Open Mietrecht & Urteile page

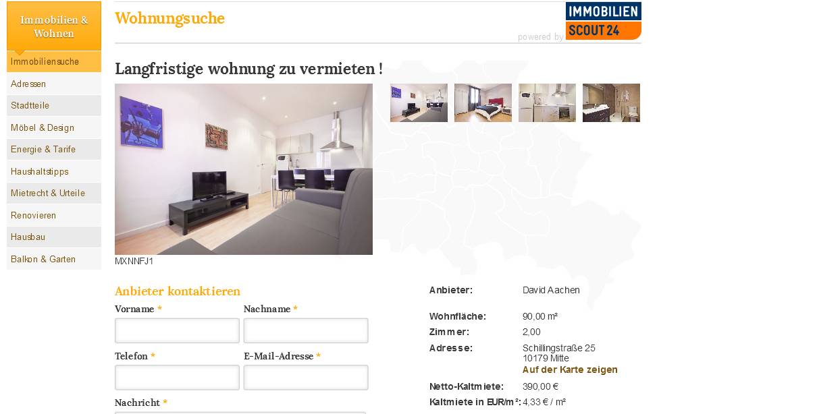[x=54, y=193]
